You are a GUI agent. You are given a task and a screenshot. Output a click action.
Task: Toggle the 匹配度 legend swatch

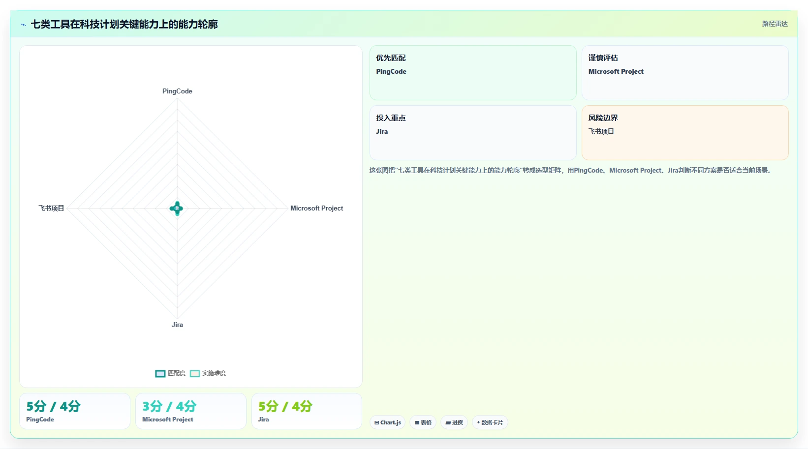[160, 373]
